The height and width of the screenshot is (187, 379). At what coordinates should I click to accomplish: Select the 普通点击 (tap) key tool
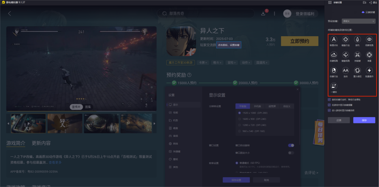tap(334, 39)
